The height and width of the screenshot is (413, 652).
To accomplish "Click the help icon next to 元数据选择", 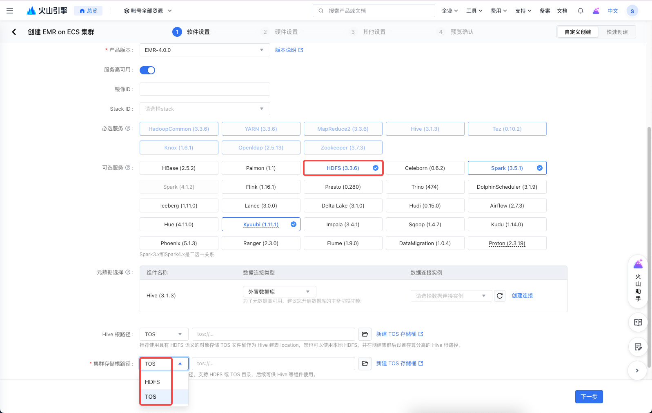I will (128, 272).
